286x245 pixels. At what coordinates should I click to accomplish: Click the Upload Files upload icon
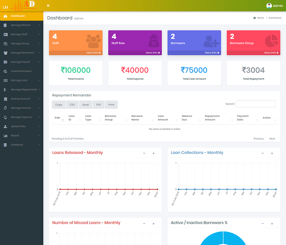(x=5, y=127)
